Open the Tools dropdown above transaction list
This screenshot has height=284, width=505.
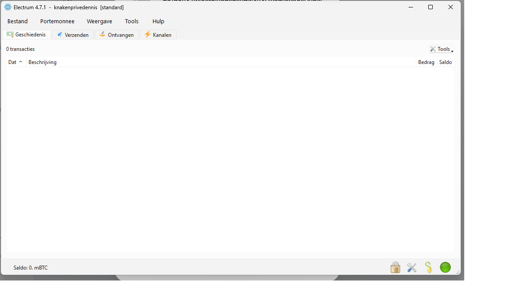pos(441,49)
